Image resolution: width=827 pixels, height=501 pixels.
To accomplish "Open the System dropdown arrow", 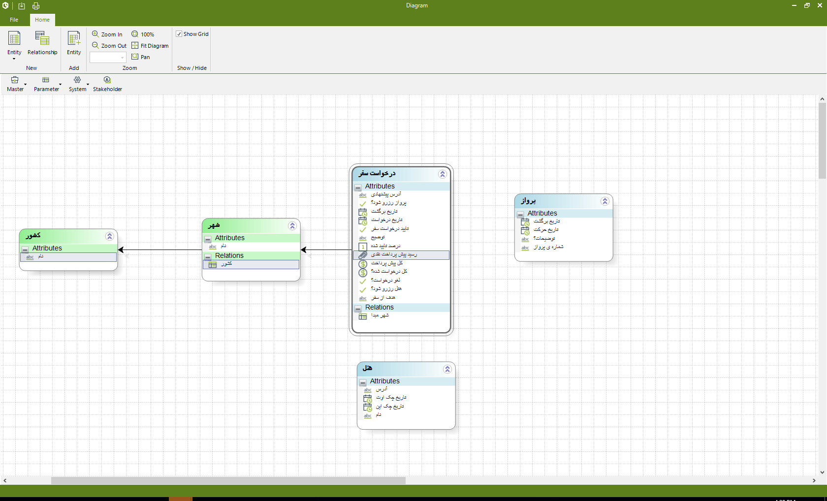I will (x=88, y=85).
